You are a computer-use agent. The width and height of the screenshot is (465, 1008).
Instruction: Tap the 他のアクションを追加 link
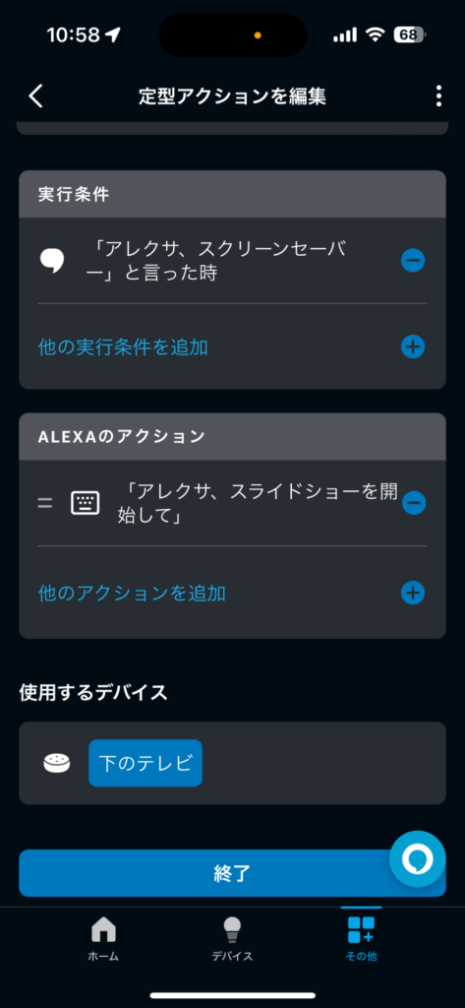click(x=133, y=593)
